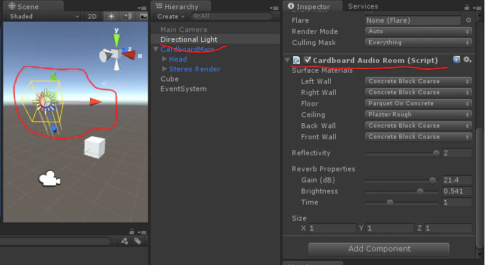Select EventSystem in Hierarchy

pyautogui.click(x=183, y=89)
